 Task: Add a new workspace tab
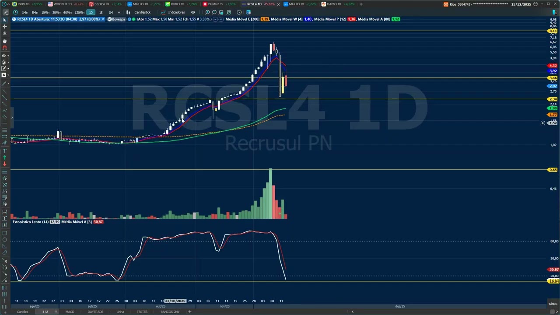[x=189, y=312]
